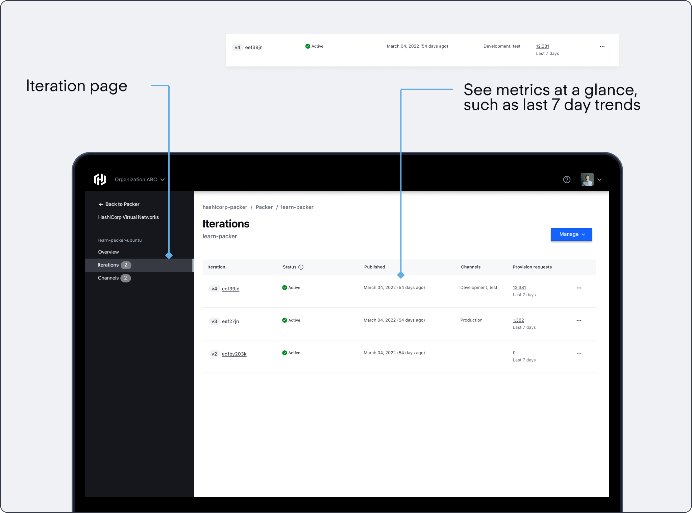The width and height of the screenshot is (692, 513).
Task: Open more options for v4 eef39jn row
Action: (579, 288)
